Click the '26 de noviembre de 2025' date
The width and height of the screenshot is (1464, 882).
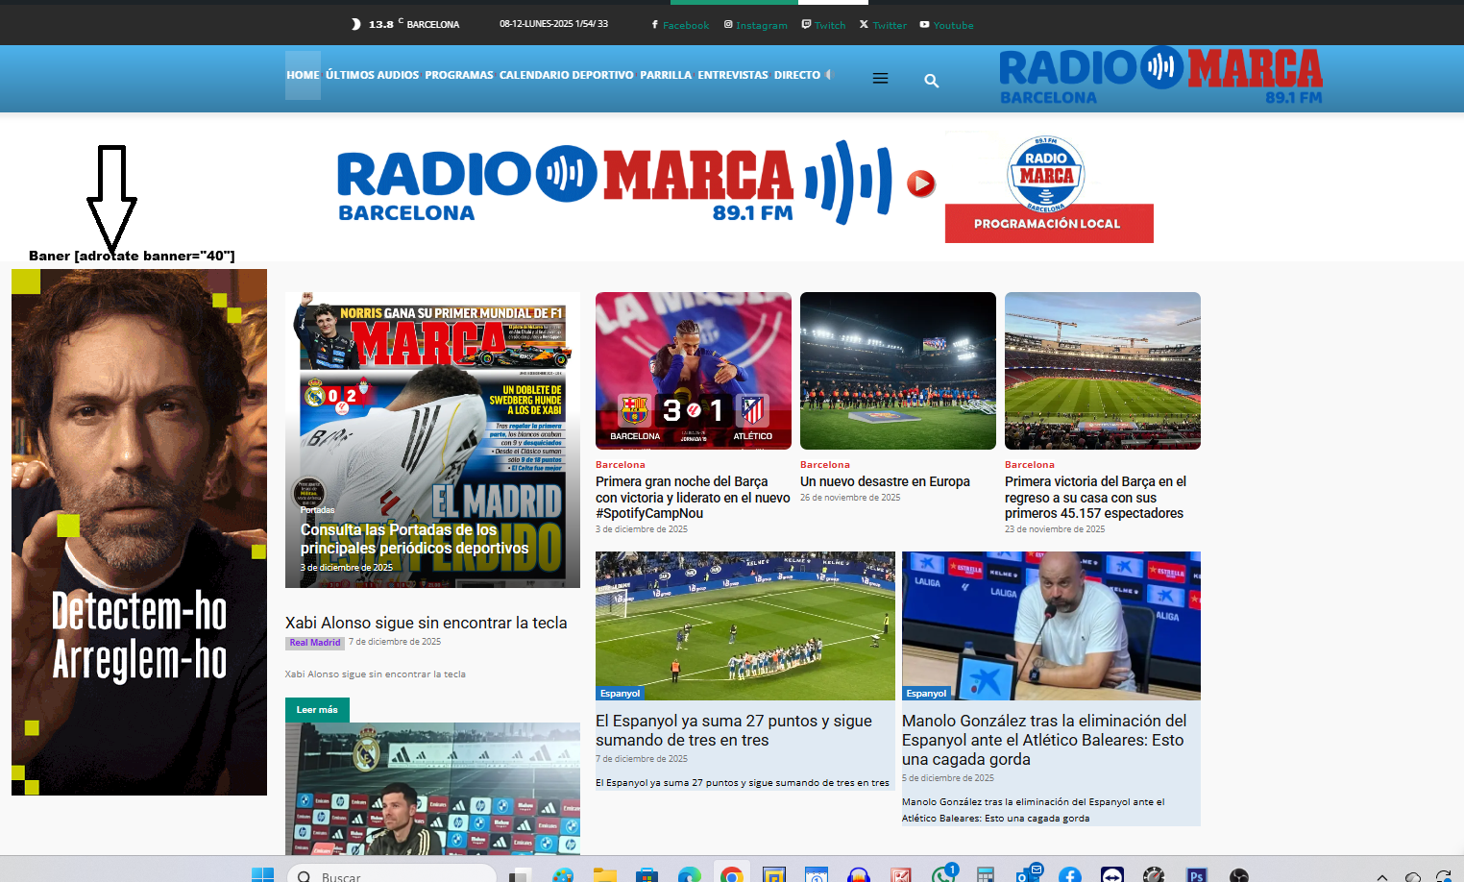tap(850, 498)
